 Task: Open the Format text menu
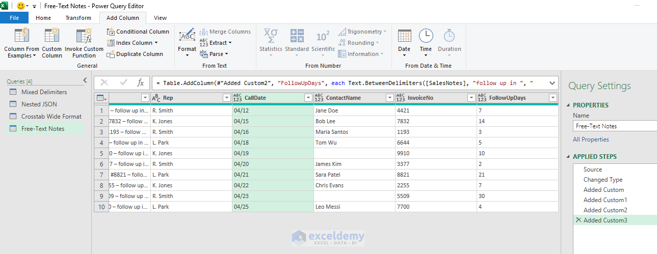(x=187, y=43)
